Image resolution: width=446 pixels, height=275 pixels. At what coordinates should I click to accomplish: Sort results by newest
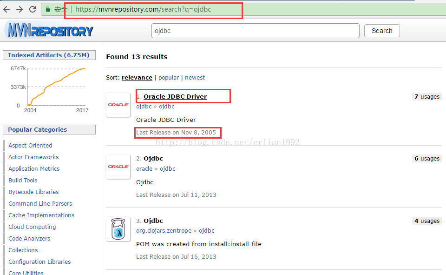195,78
